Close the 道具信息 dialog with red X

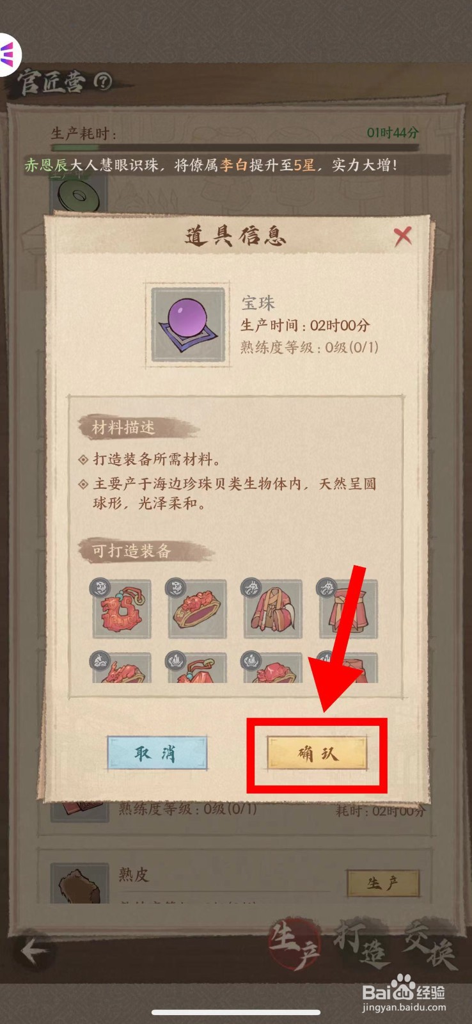click(403, 237)
